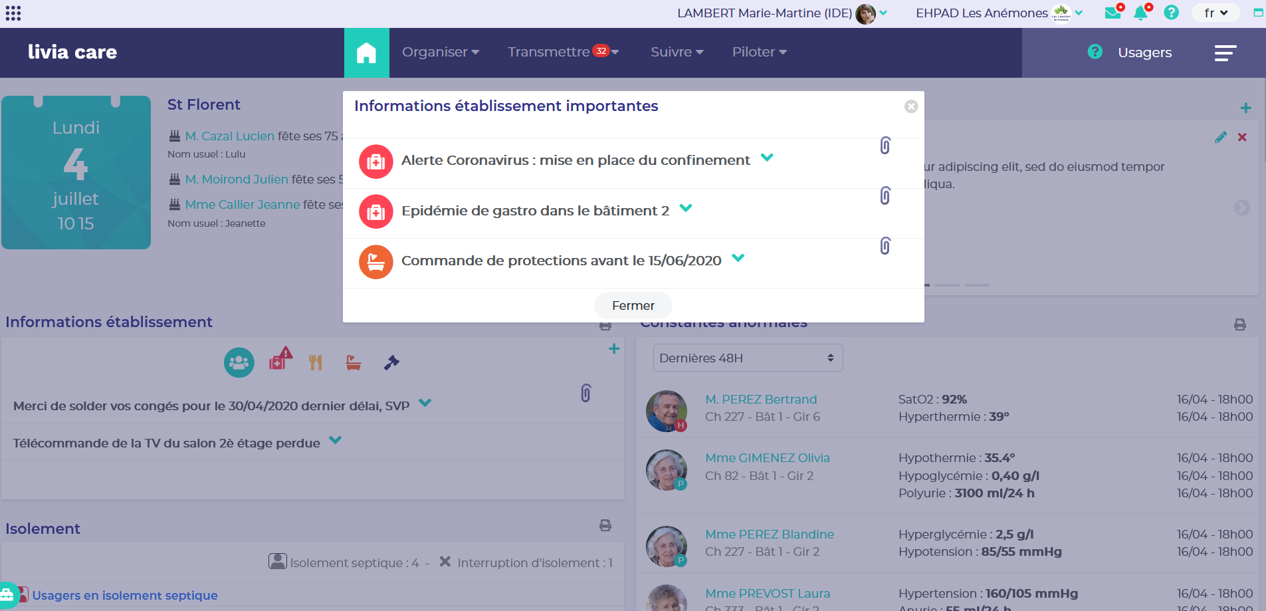The image size is (1266, 611).
Task: Open the fr language selector
Action: 1215,13
